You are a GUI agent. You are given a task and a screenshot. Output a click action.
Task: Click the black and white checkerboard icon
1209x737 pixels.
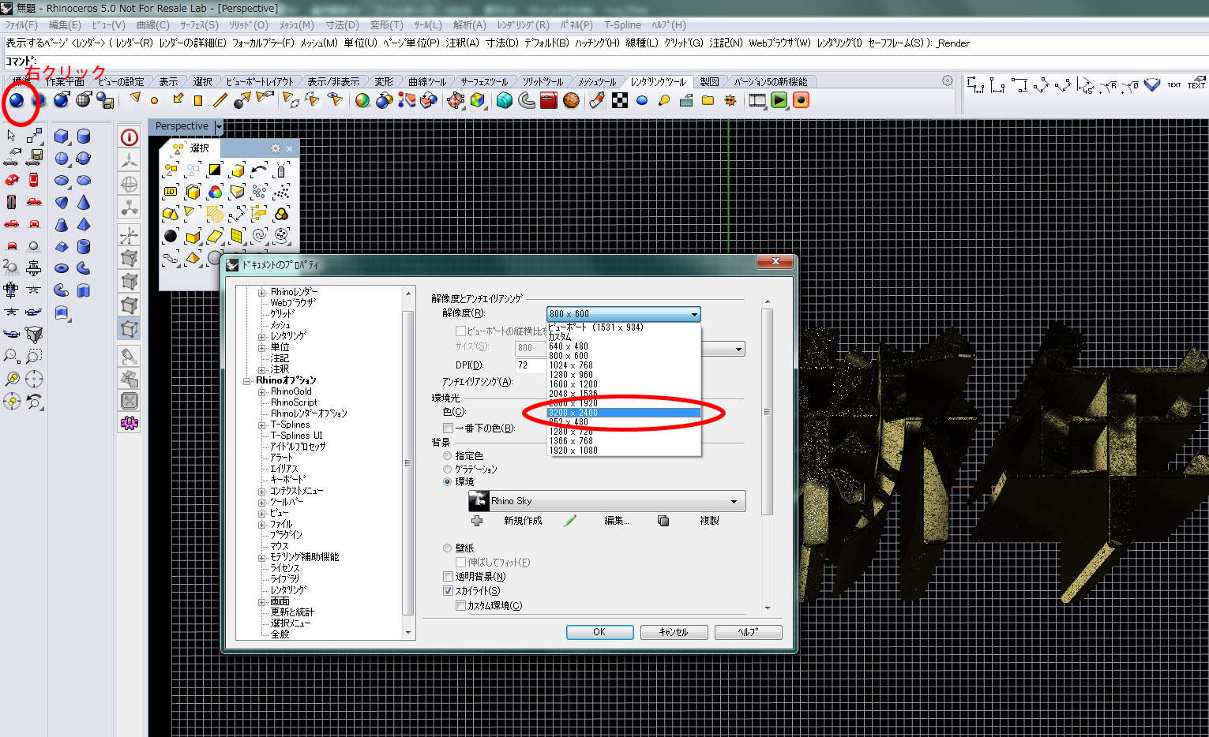click(x=620, y=100)
